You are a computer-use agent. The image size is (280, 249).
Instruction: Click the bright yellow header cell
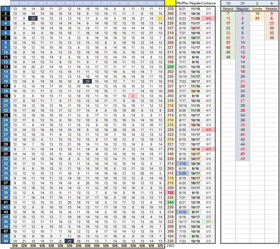point(171,3)
